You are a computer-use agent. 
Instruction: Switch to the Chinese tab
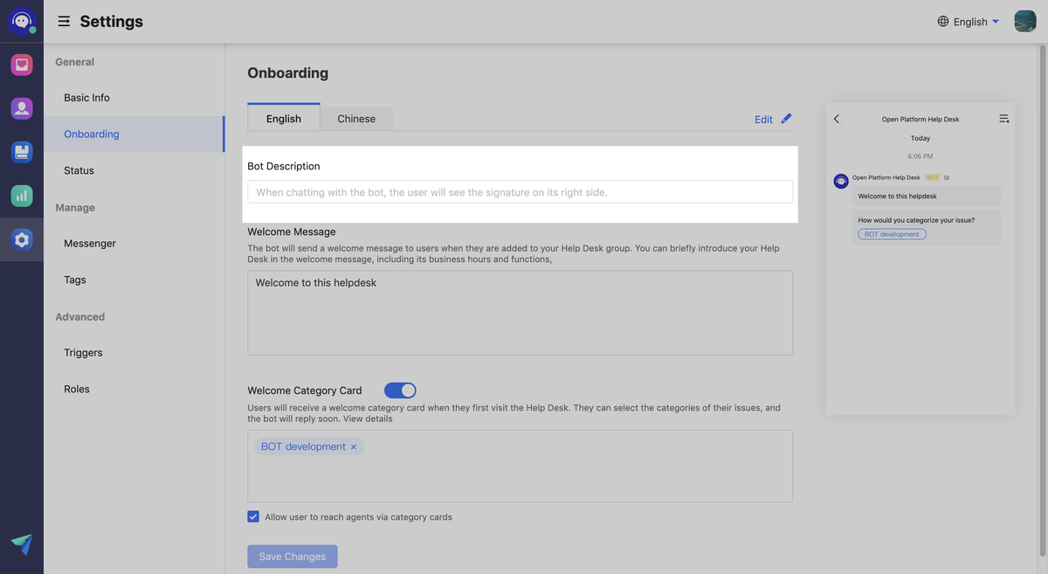pos(356,119)
